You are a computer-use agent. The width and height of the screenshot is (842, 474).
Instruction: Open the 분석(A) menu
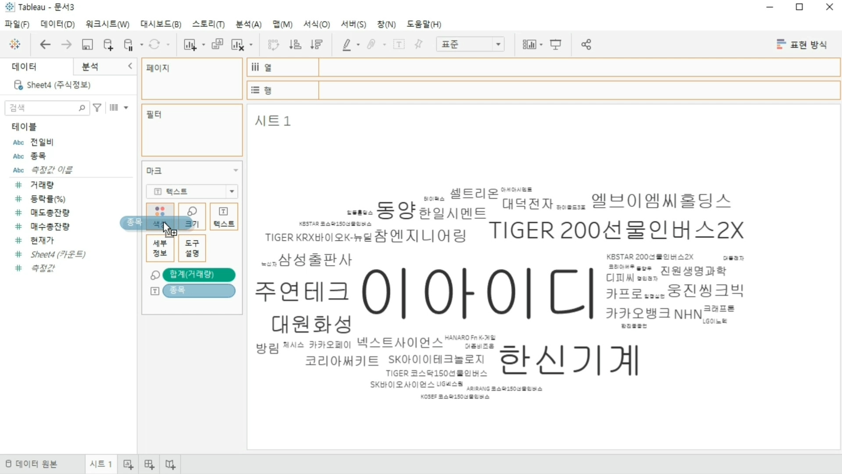[248, 24]
